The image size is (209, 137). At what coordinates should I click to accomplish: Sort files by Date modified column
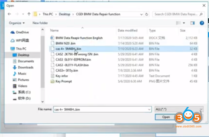127,30
